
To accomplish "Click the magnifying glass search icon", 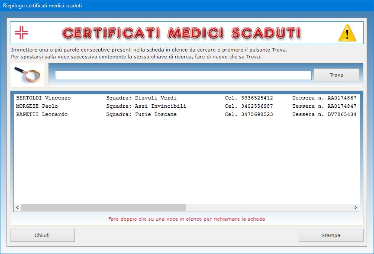I will tap(27, 75).
